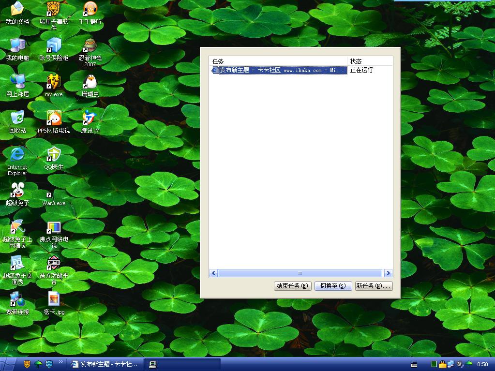This screenshot has width=495, height=371.
Task: Click the task list scrollbar left arrow
Action: coord(214,273)
